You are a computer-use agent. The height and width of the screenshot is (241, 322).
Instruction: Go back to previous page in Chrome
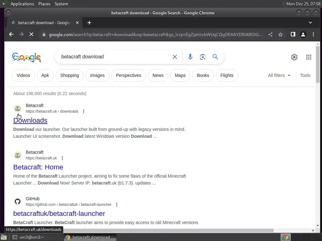(x=11, y=35)
